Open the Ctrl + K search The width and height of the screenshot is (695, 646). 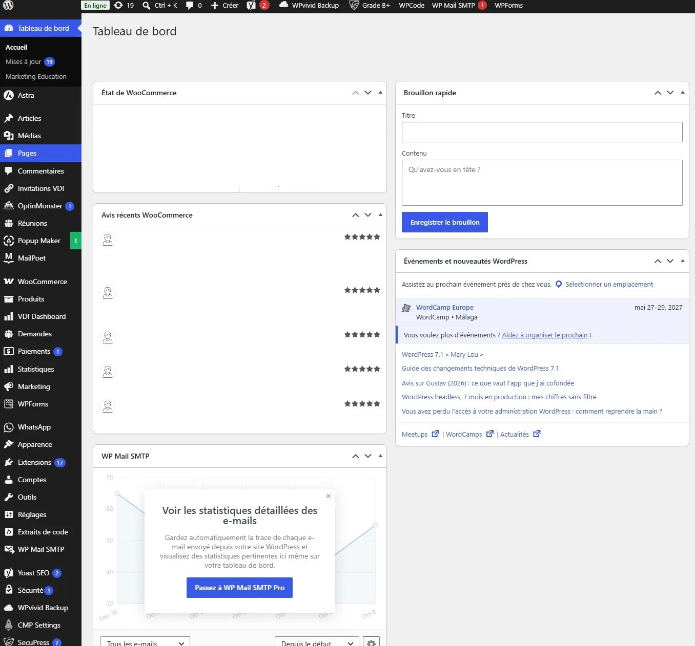click(x=160, y=6)
